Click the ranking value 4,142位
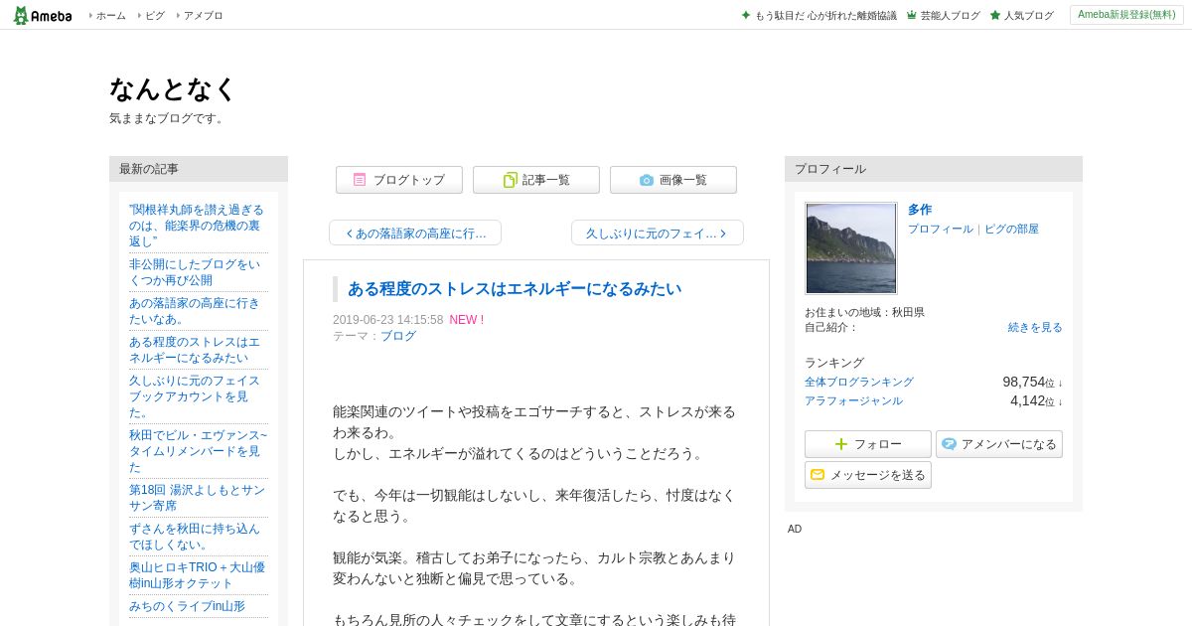Viewport: 1192px width, 626px height. click(x=1036, y=400)
